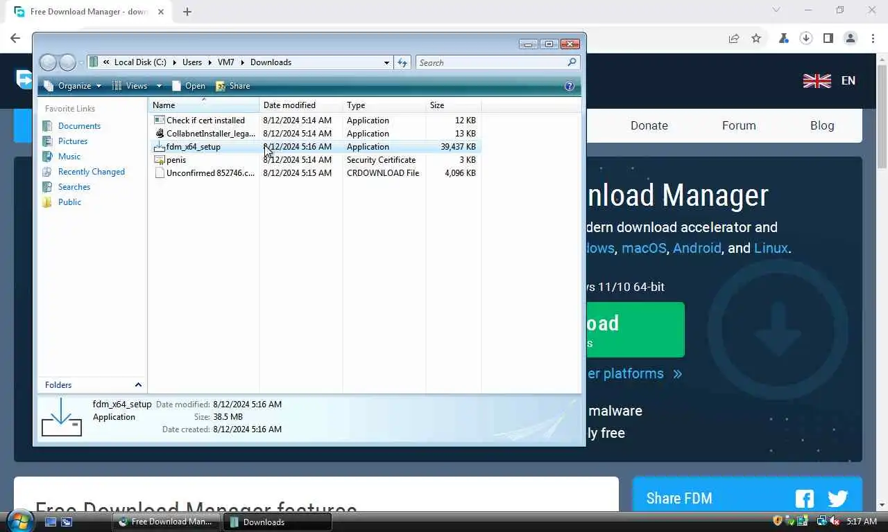
Task: Bookmark the page with the star icon
Action: 756,39
